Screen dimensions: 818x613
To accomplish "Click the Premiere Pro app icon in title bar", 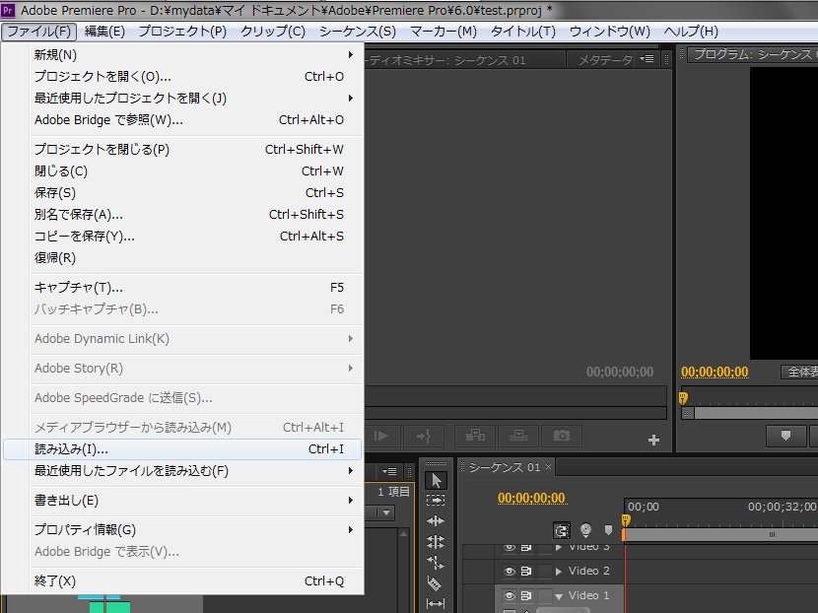I will 8,10.
